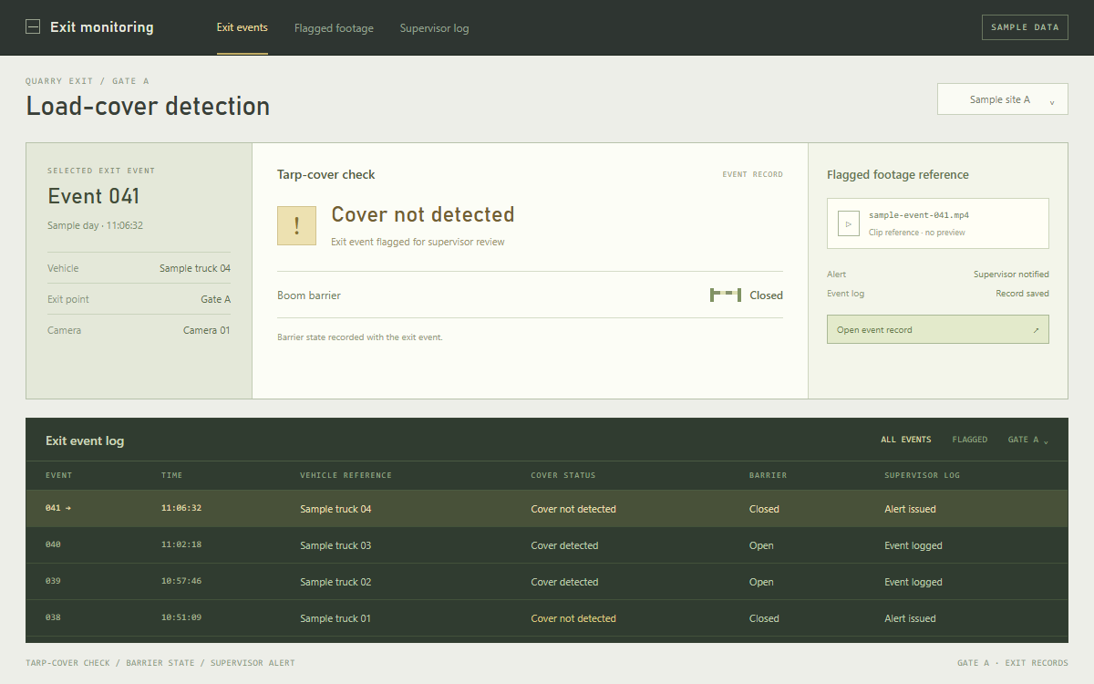The width and height of the screenshot is (1094, 684).
Task: Click the 10:51:09 time cell
Action: click(x=181, y=617)
